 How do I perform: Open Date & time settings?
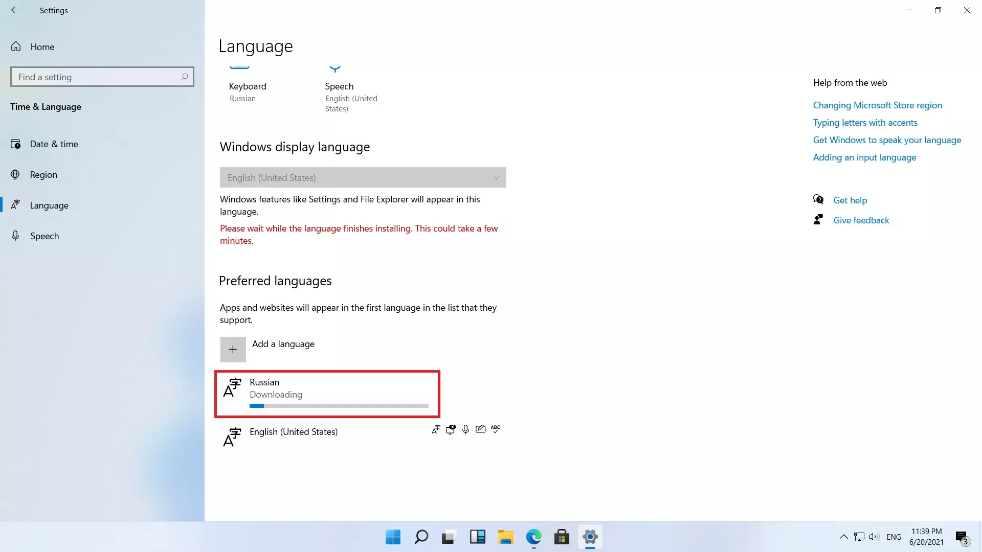click(x=54, y=144)
